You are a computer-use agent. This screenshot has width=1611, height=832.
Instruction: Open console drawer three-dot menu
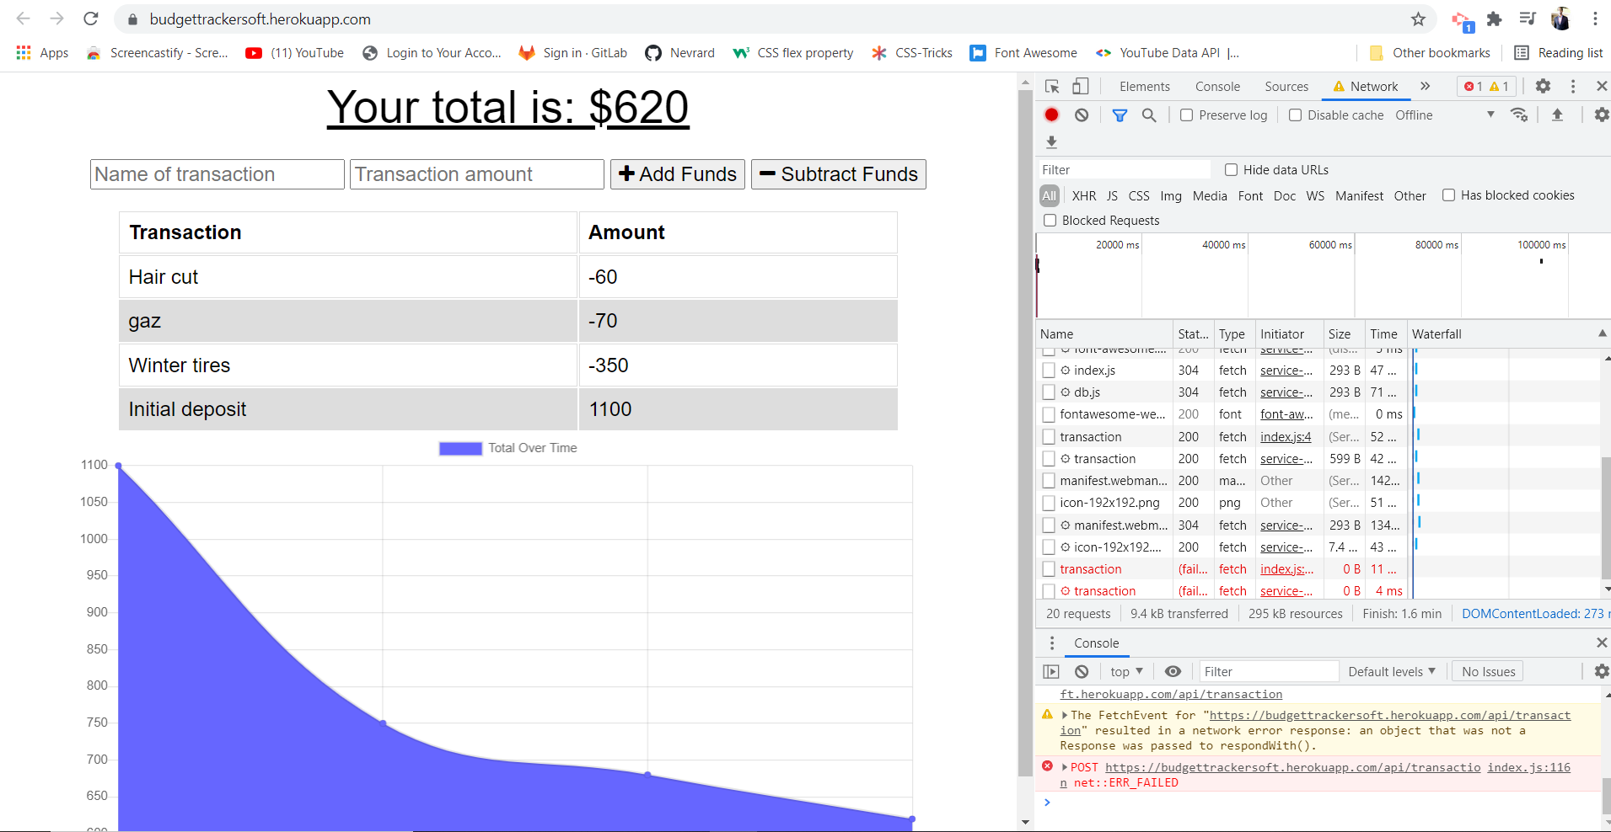tap(1051, 643)
